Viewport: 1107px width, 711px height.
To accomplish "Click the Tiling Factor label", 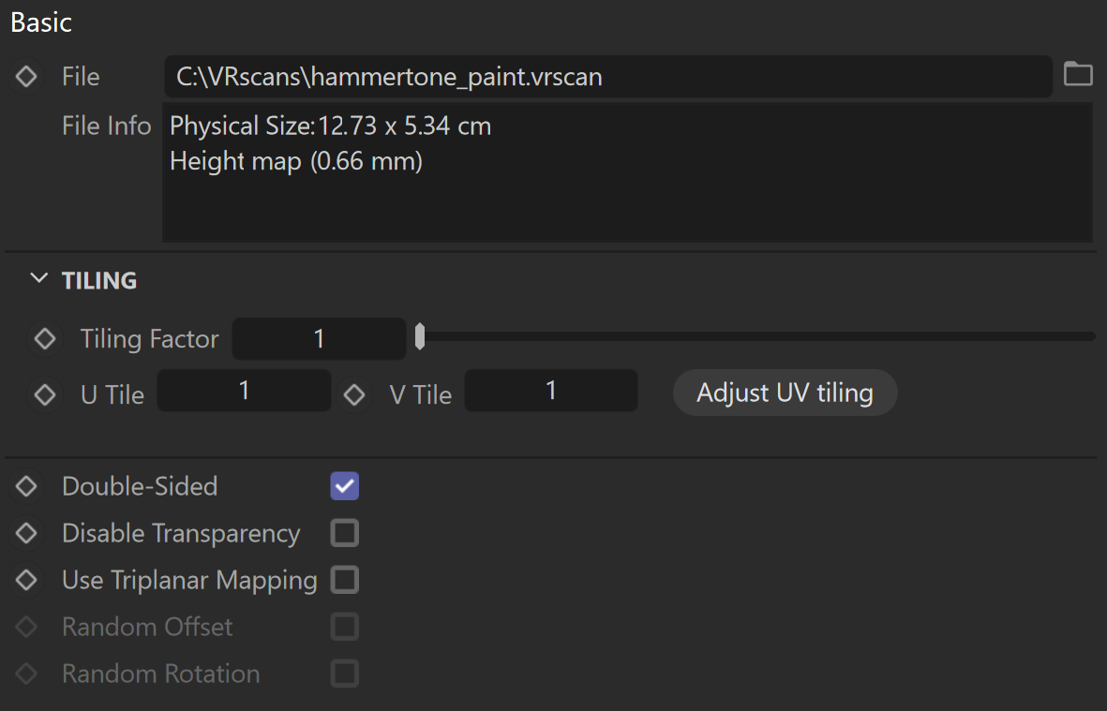I will pyautogui.click(x=150, y=338).
